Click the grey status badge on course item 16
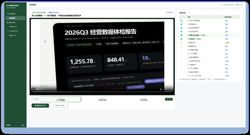Viewport: 250px width, 135px height. [x=227, y=76]
